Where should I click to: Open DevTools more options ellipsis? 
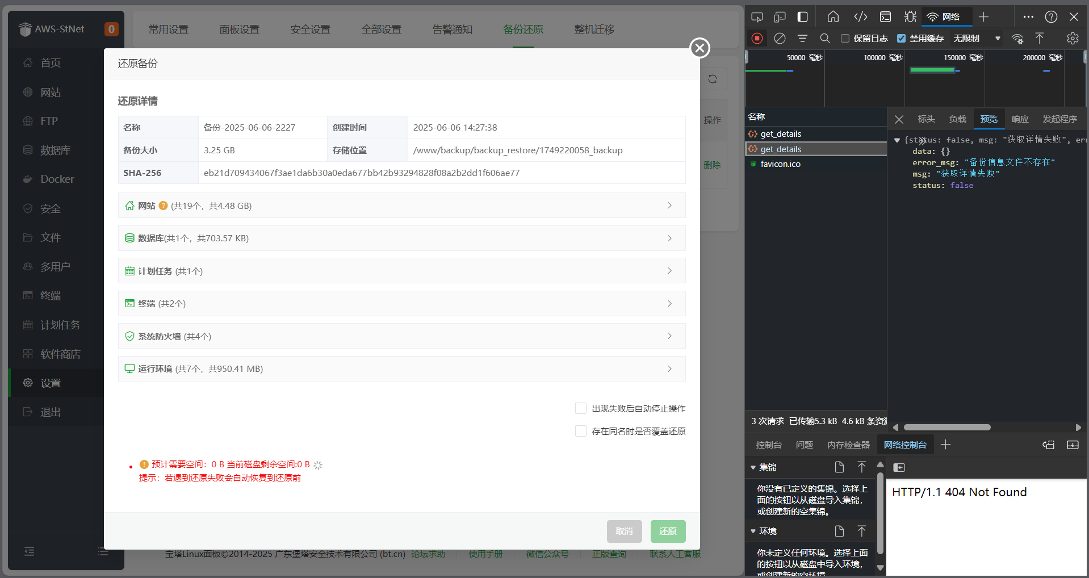pos(1028,17)
